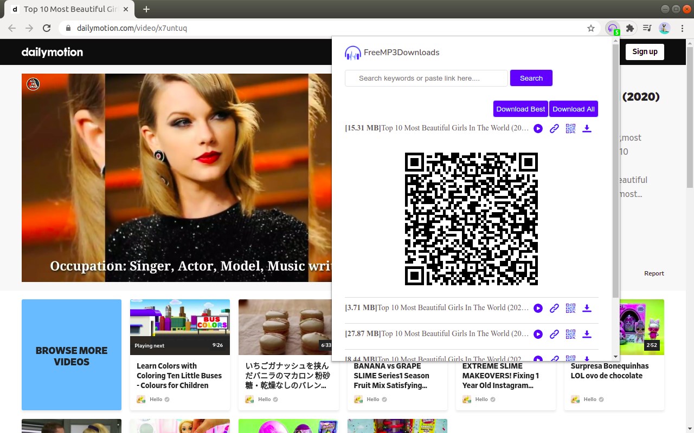Open the Learn Colors bus video thumbnail
This screenshot has width=694, height=433.
click(x=180, y=327)
